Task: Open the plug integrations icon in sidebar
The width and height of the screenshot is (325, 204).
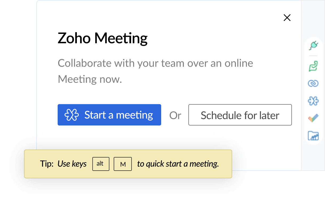Action: (x=313, y=46)
